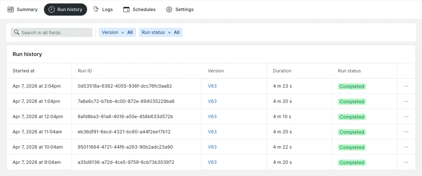Open more options for the 12:04pm run
422x176 pixels.
(406, 117)
